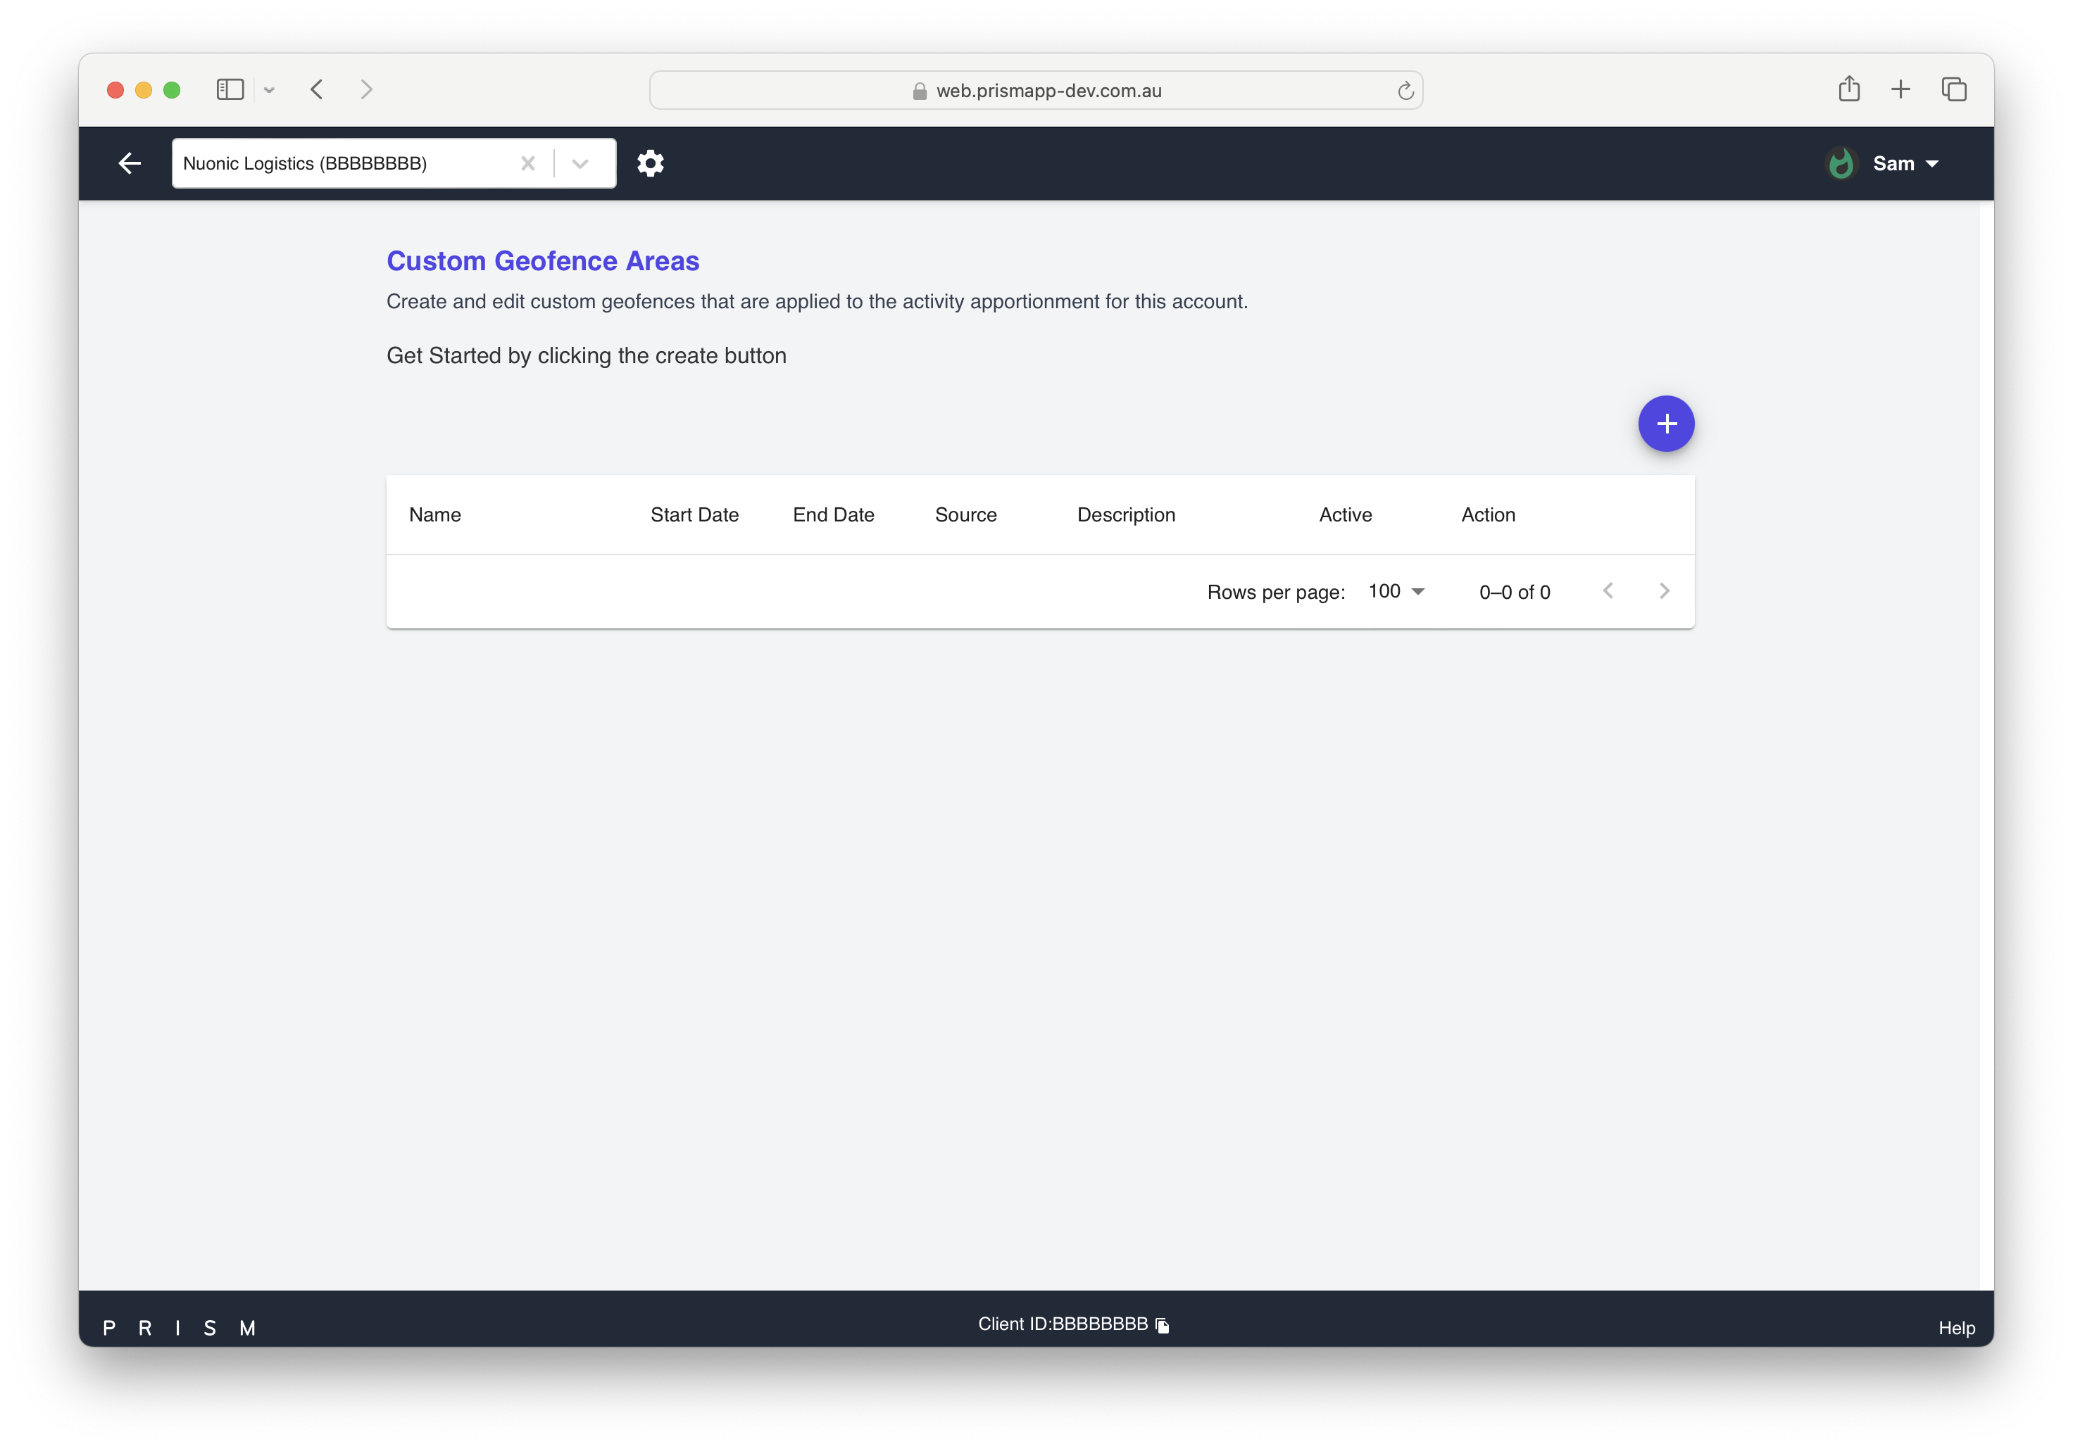
Task: Go to next table page arrow
Action: tap(1664, 591)
